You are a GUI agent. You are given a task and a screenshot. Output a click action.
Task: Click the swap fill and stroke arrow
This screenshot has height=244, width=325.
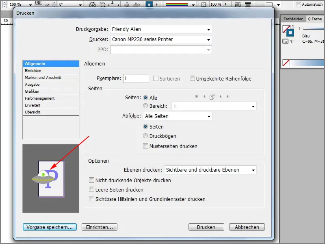293,26
